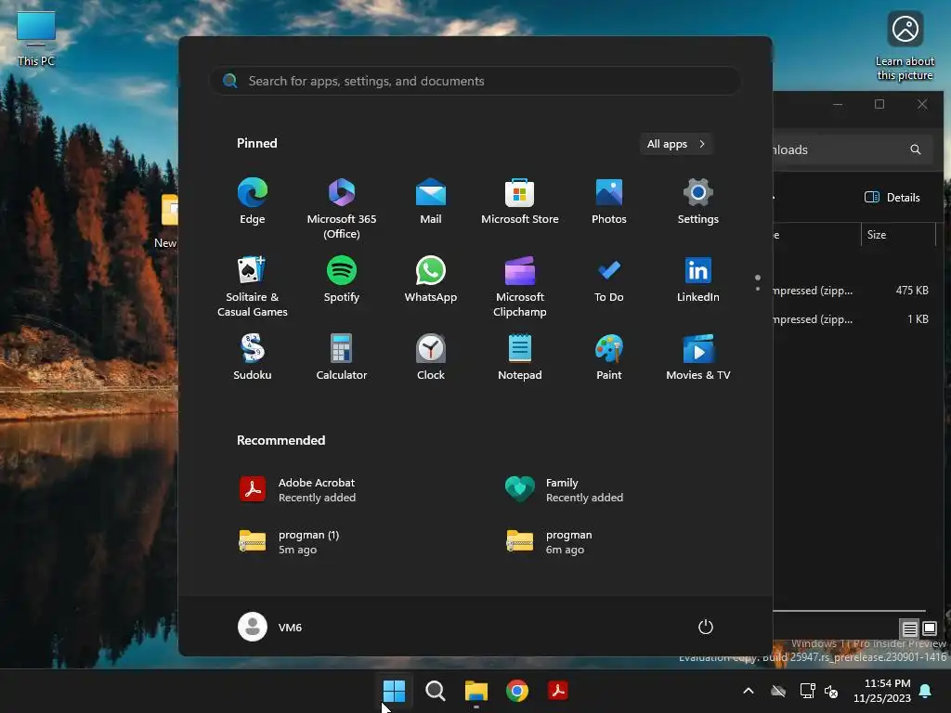The width and height of the screenshot is (951, 713).
Task: Launch Google Chrome from the taskbar
Action: 516,691
